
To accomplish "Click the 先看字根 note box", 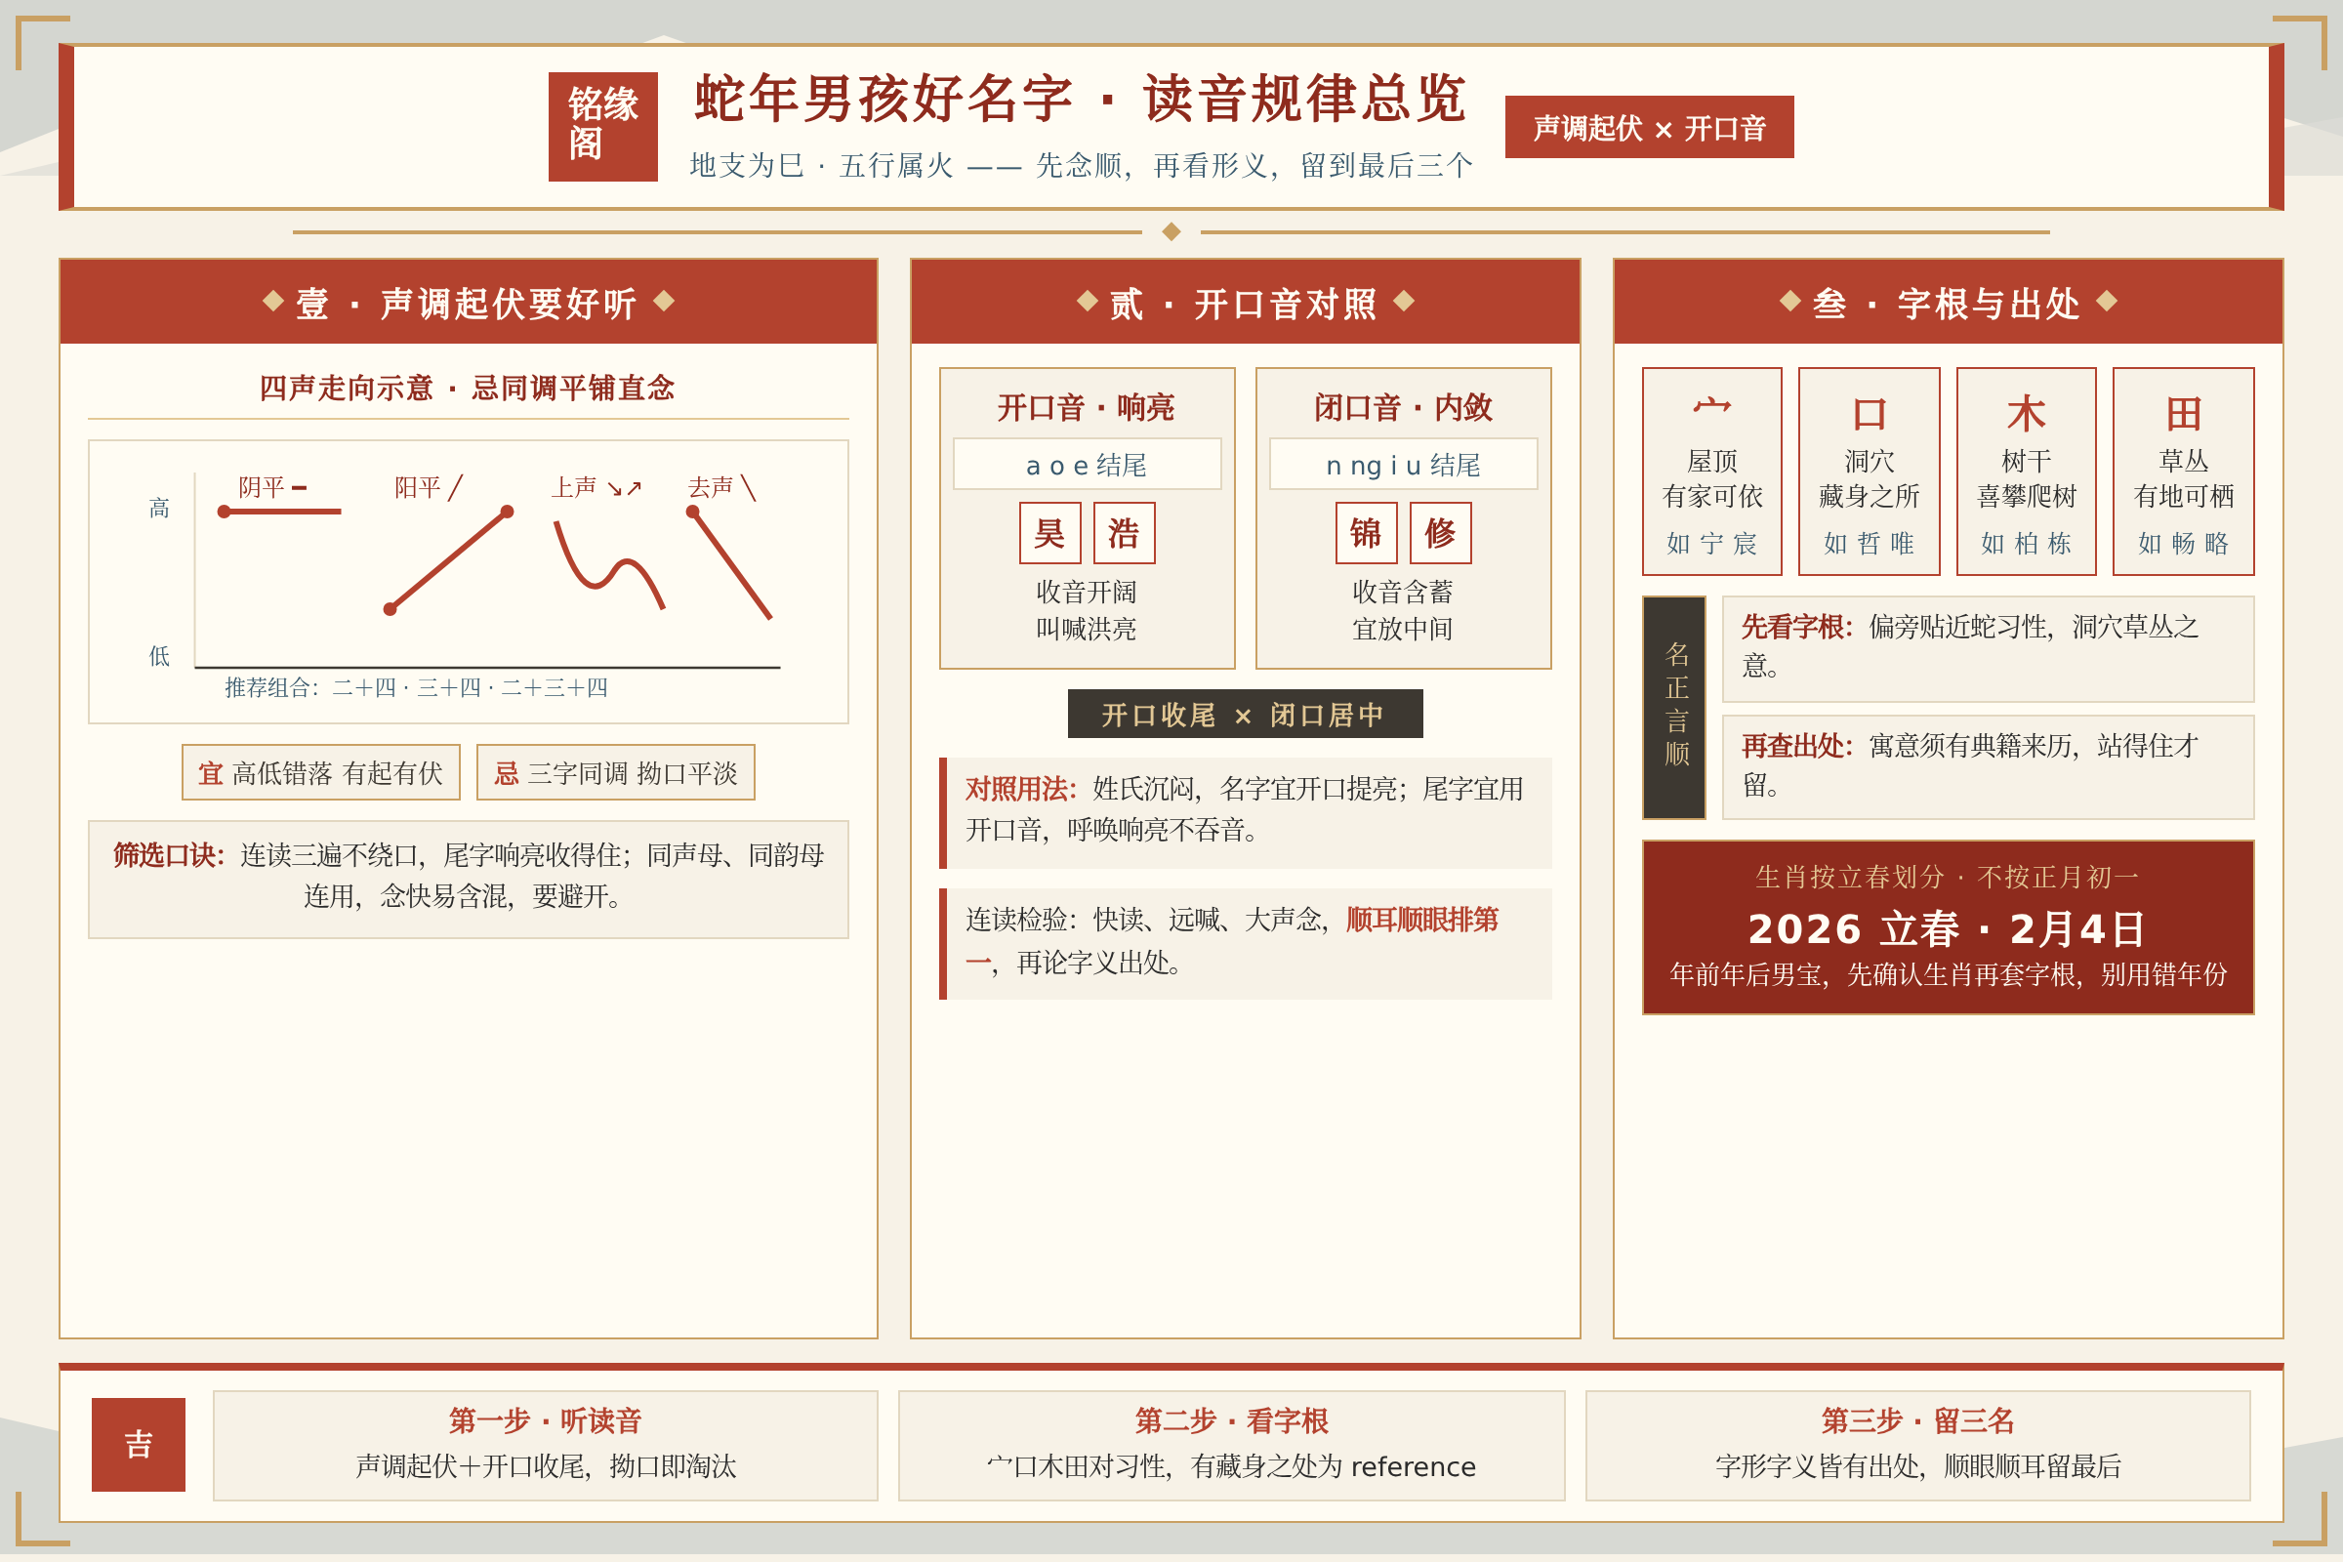I will pos(1989,648).
